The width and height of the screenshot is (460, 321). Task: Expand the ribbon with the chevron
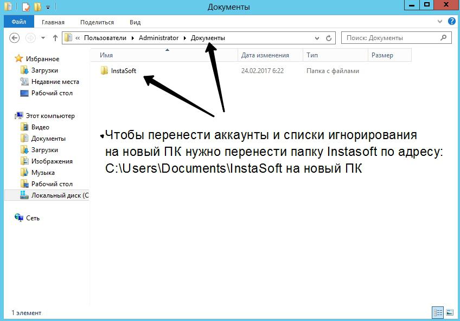click(440, 21)
